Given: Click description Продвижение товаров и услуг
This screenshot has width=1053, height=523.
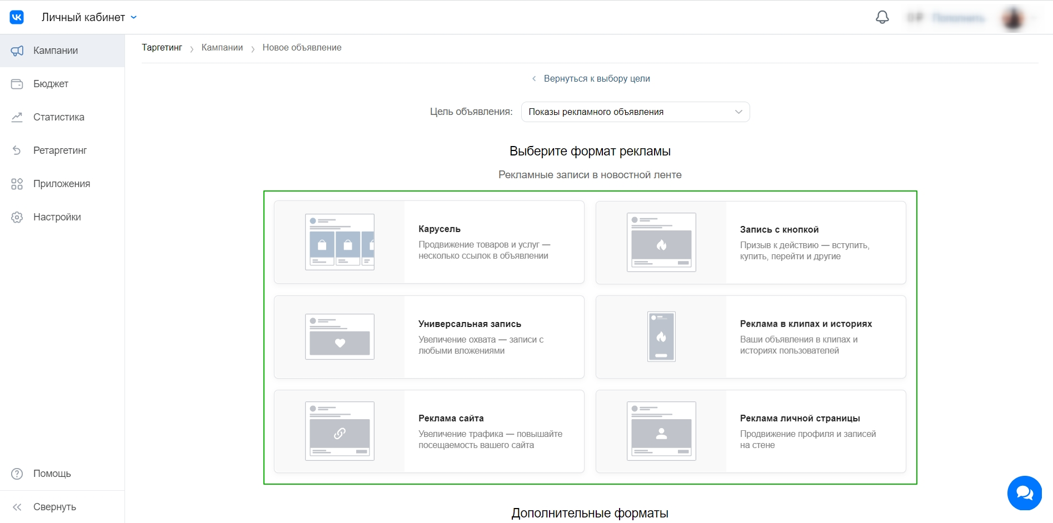Looking at the screenshot, I should coord(484,250).
